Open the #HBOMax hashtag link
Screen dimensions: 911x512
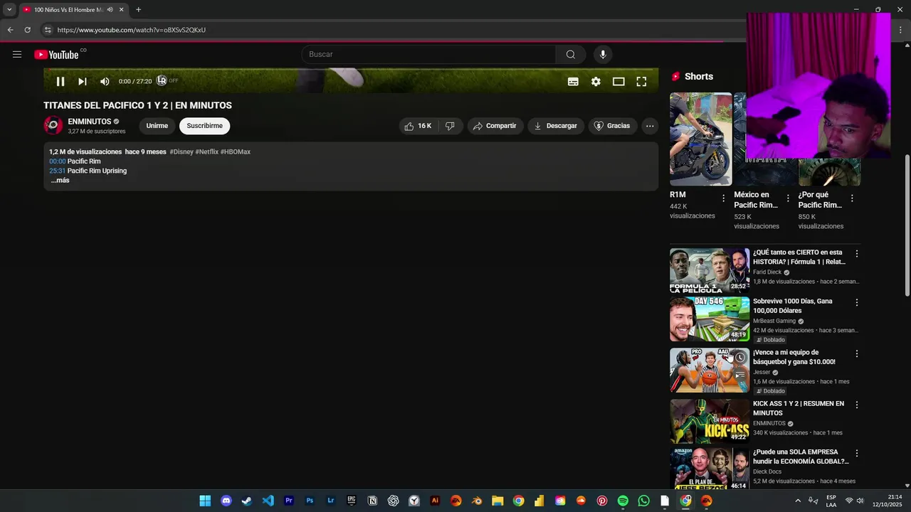point(236,152)
